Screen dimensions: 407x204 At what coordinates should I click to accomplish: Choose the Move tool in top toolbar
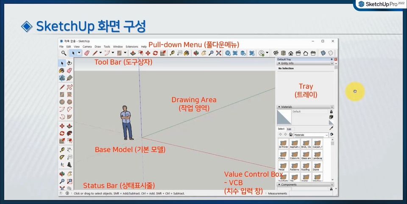pyautogui.click(x=148, y=53)
